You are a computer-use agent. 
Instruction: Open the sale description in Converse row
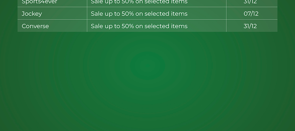[x=139, y=26]
